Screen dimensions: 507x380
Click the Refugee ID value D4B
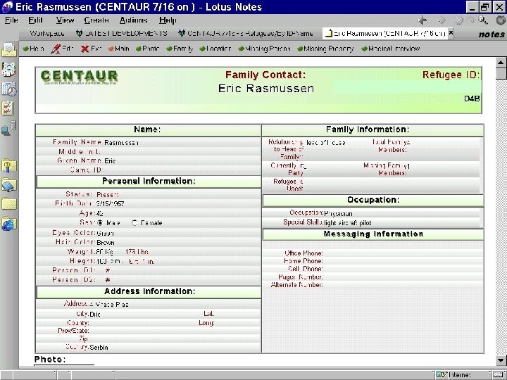[x=472, y=99]
